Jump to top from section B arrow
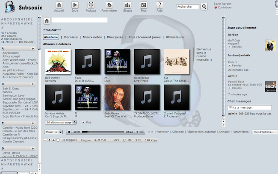Screen dimensions: 278x174 click(33, 84)
